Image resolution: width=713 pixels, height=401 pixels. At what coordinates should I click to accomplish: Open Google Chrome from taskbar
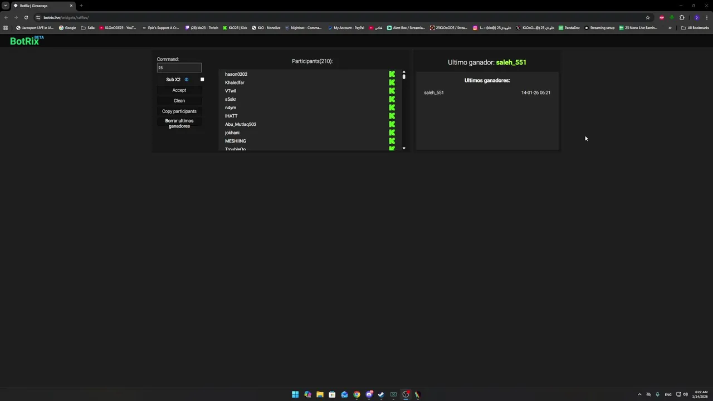click(356, 394)
